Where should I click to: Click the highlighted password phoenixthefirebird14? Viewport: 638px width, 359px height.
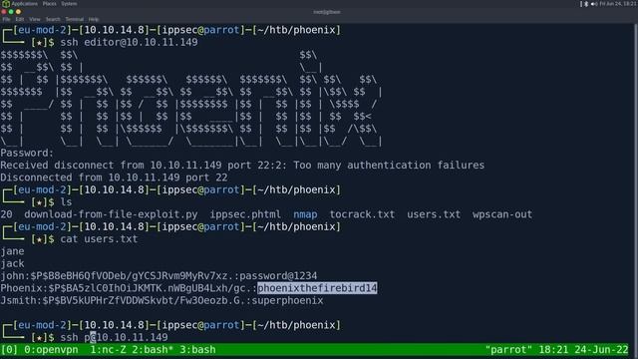[x=317, y=288]
